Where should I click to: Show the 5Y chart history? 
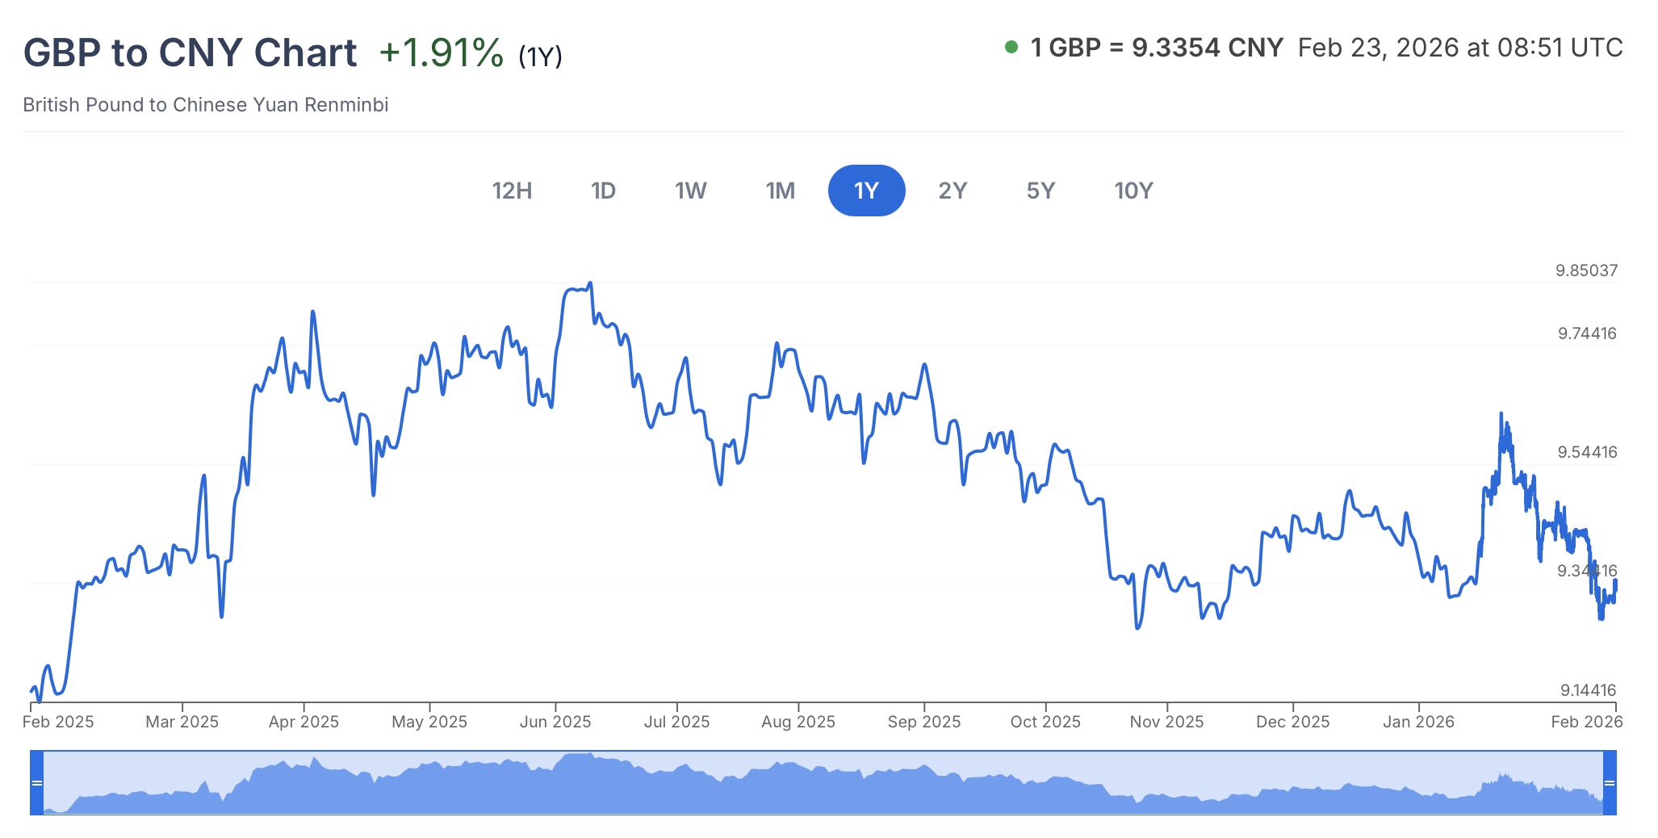(1040, 191)
